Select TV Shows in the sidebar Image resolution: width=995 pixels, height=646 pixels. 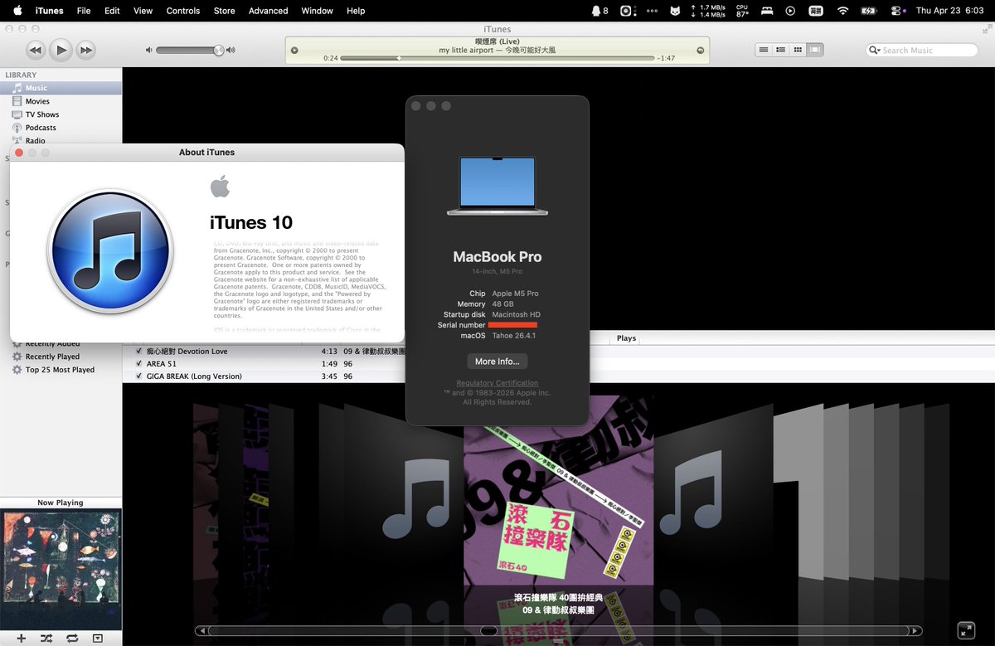(x=61, y=114)
